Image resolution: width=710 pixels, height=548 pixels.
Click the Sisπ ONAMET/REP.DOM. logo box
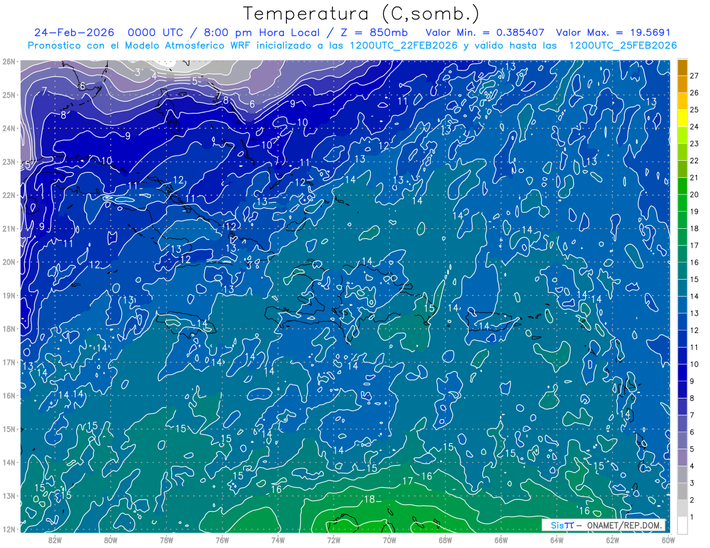(x=603, y=525)
